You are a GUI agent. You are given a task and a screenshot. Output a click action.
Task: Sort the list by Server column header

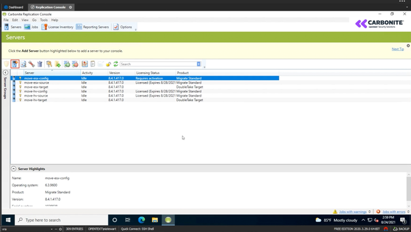coord(52,73)
